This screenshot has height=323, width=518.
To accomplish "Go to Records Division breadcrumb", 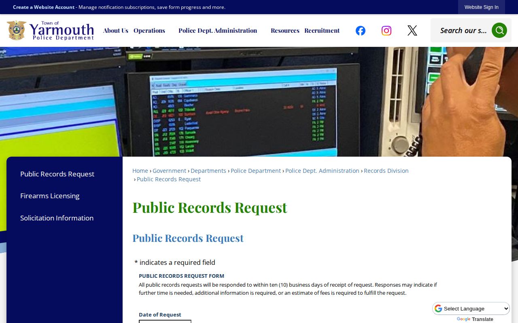I will tap(386, 171).
